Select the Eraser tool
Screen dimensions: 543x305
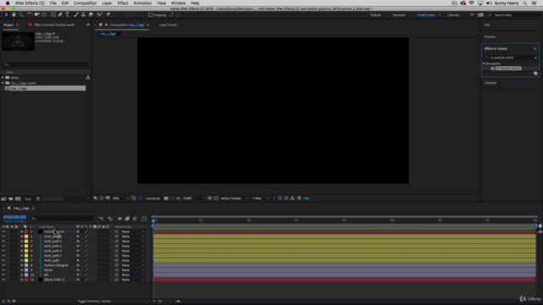tap(91, 15)
